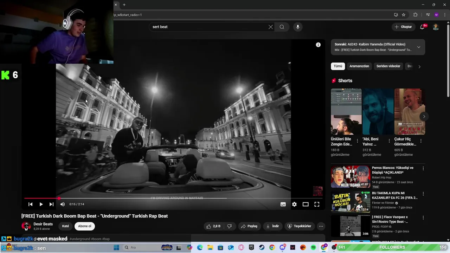
Task: Open Desir Beats channel avatar
Action: click(26, 226)
